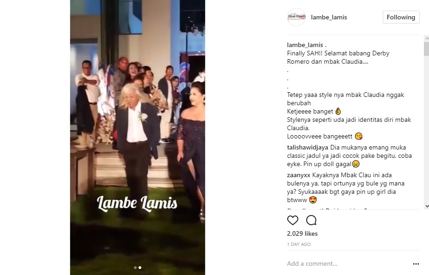
Task: Open the three-dot more options menu
Action: click(416, 264)
